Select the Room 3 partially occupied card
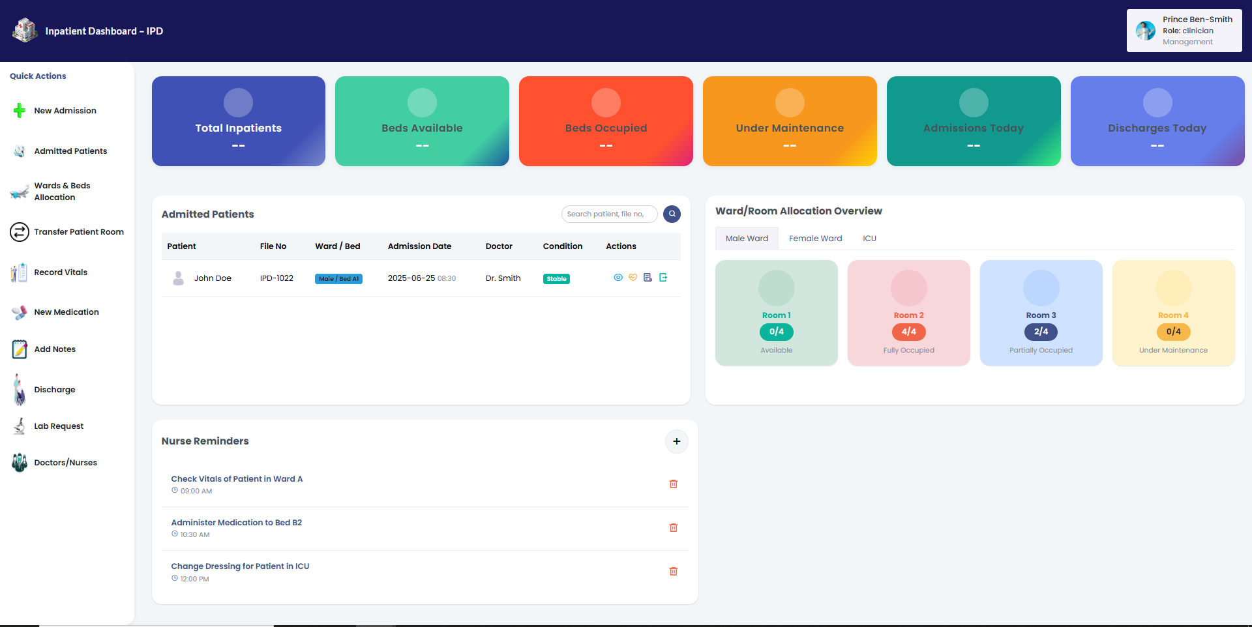The image size is (1252, 627). (x=1041, y=313)
